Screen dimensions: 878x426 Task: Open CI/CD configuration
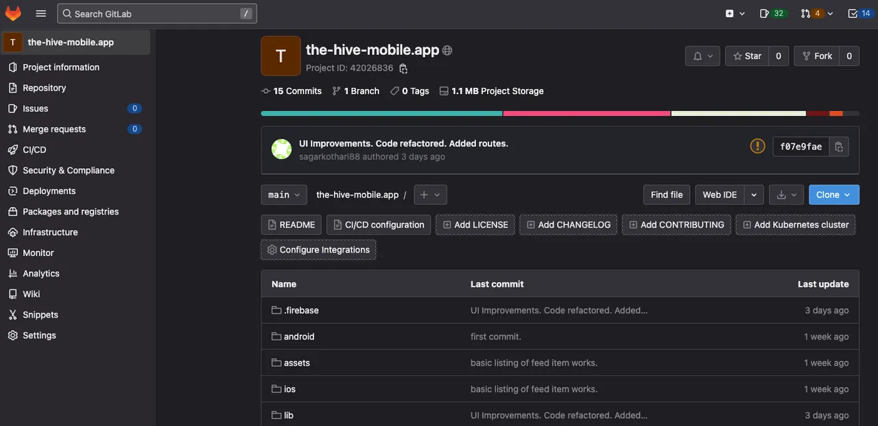point(379,225)
